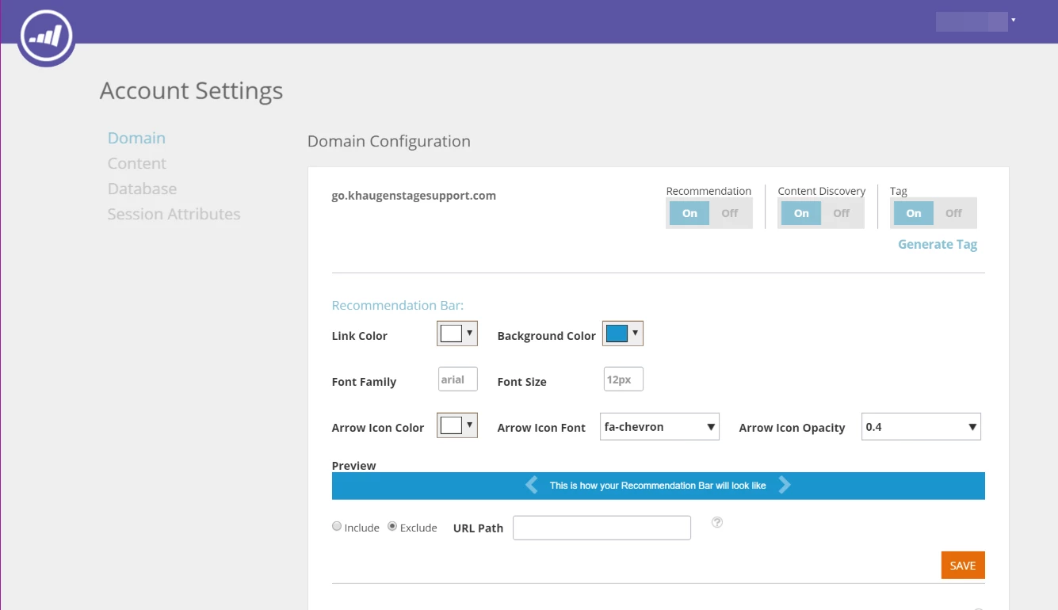Click the orange SAVE button

[x=963, y=566]
